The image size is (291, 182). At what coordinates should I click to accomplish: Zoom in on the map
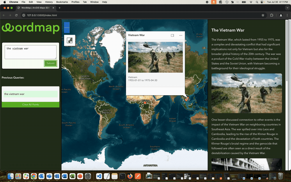[x=67, y=25]
